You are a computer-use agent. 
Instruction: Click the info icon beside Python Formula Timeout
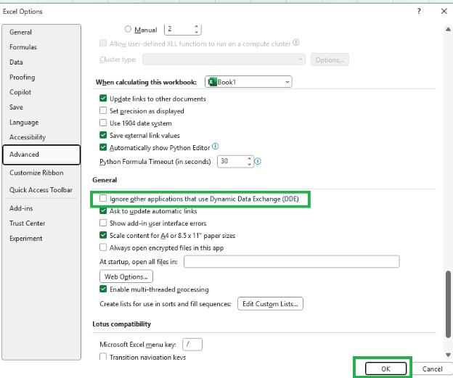point(258,161)
